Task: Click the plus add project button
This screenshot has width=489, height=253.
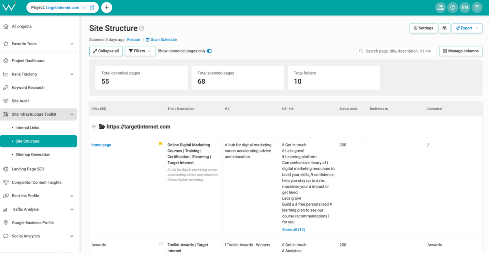Action: (x=106, y=7)
